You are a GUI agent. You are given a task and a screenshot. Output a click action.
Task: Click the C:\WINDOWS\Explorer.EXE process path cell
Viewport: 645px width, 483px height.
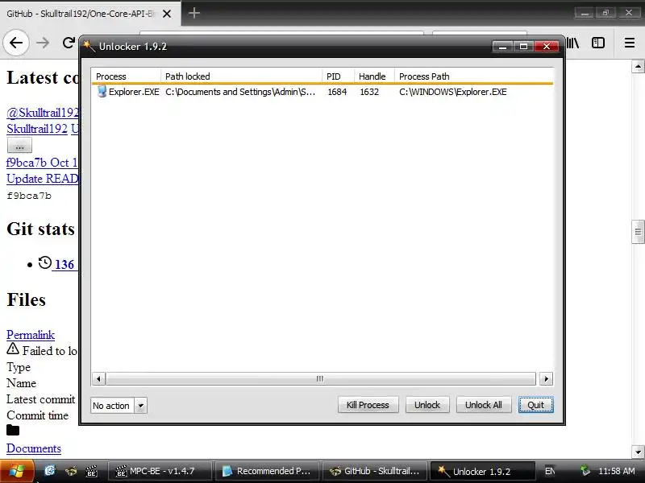tap(453, 92)
